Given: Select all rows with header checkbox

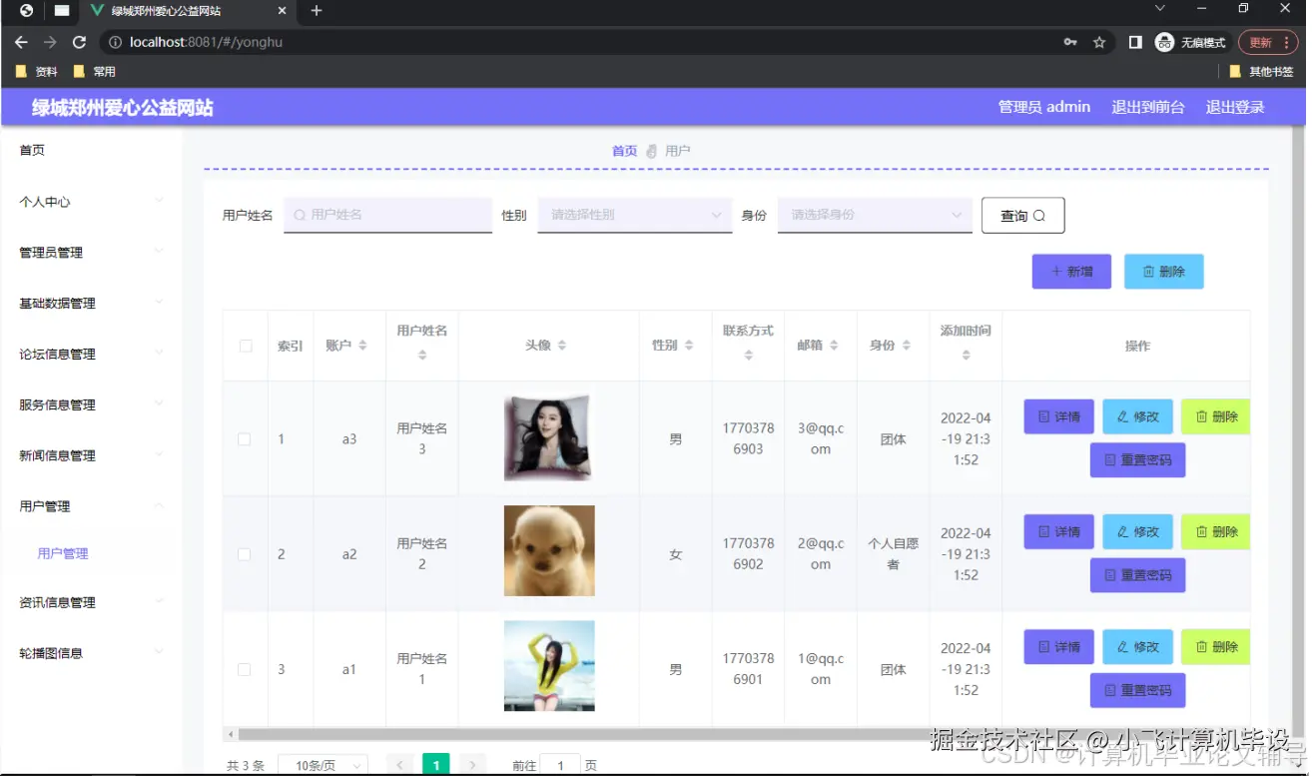Looking at the screenshot, I should point(246,346).
